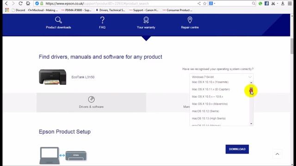This screenshot has width=296, height=166.
Task: Open the Consumer Product bookmark
Action: click(x=177, y=10)
